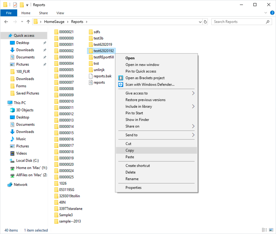Choose Paste from the context menu
This screenshot has width=276, height=234.
click(x=156, y=157)
